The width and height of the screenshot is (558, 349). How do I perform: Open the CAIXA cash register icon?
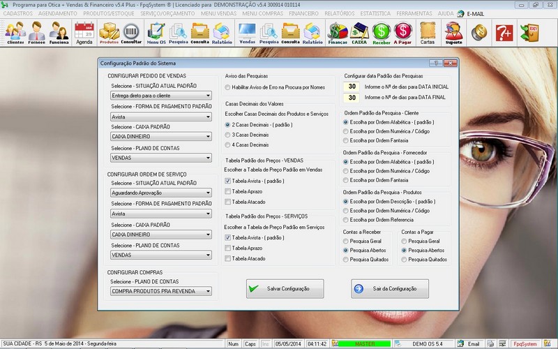click(x=360, y=32)
